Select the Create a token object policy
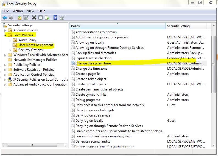This screenshot has height=156, width=218. coord(91,79)
